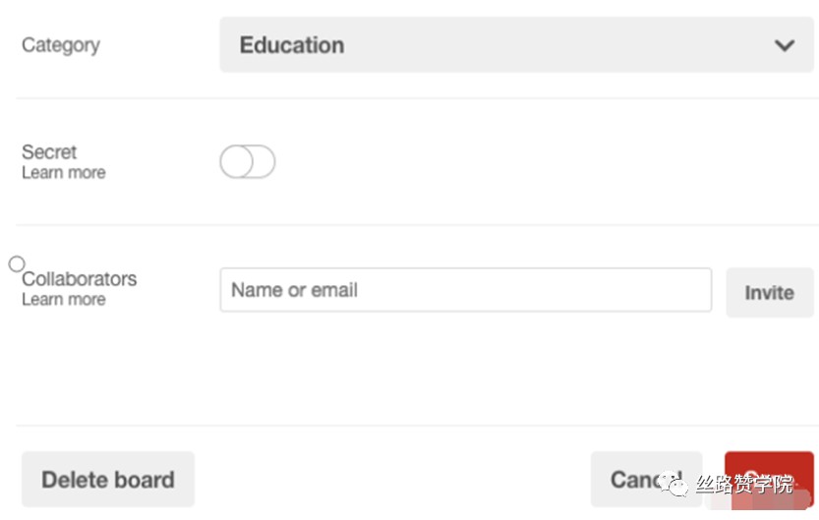Viewport: 819px width, 520px height.
Task: Click the small circle beside Collaborators label
Action: tap(17, 264)
